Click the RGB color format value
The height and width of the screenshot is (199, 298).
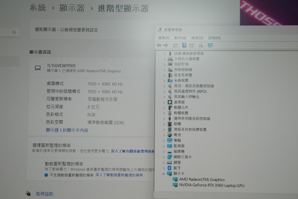tap(91, 115)
